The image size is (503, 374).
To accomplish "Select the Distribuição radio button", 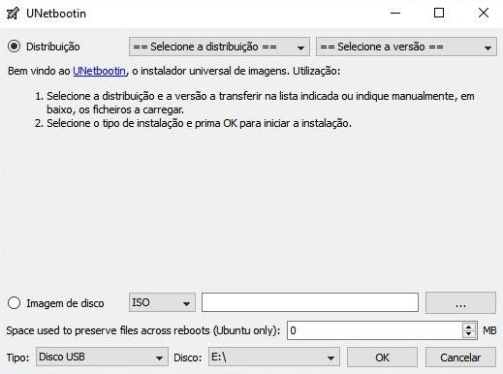I will [x=15, y=47].
